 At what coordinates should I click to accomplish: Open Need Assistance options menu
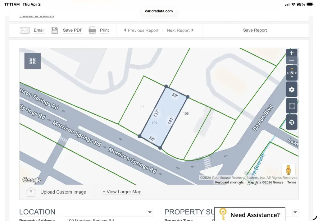[x=281, y=215]
